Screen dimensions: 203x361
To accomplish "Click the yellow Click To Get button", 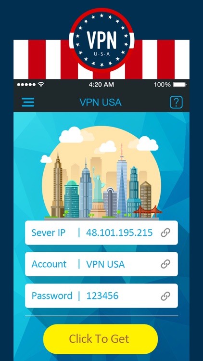I will 101,339.
